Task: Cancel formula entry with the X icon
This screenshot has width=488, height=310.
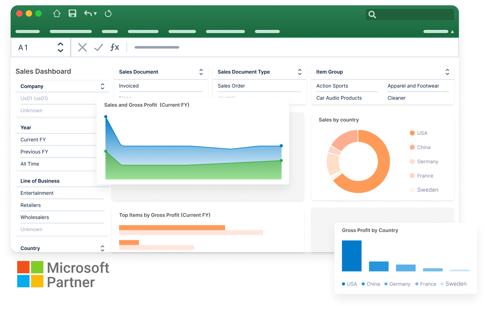Action: (x=82, y=47)
